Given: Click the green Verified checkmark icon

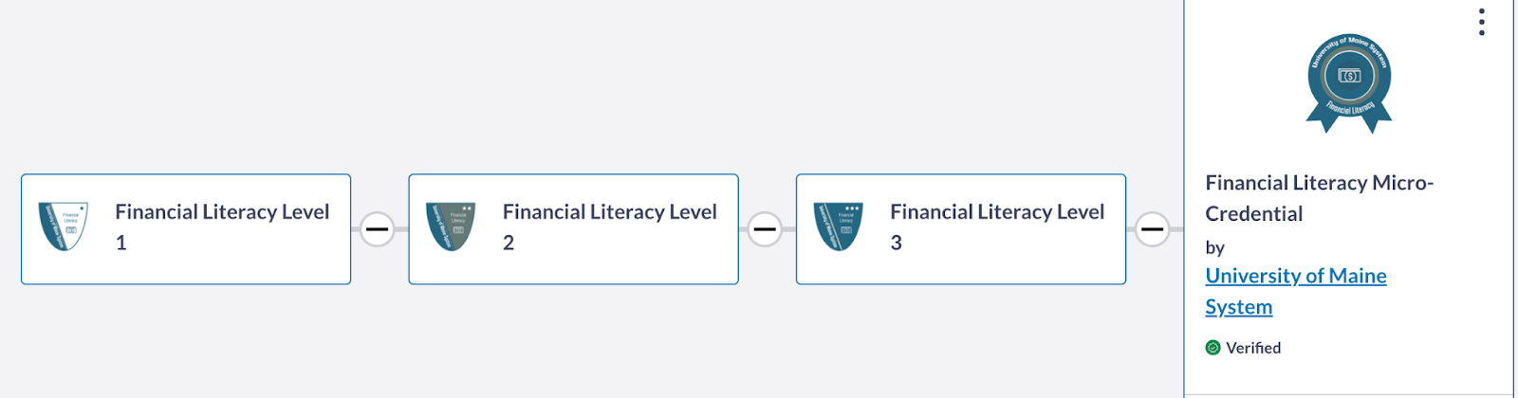Looking at the screenshot, I should coord(1213,348).
